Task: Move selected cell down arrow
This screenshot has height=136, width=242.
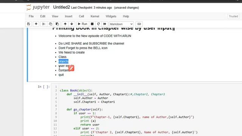Action: pos(71,24)
